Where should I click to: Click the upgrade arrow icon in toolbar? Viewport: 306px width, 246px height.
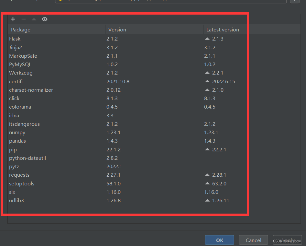(34, 19)
